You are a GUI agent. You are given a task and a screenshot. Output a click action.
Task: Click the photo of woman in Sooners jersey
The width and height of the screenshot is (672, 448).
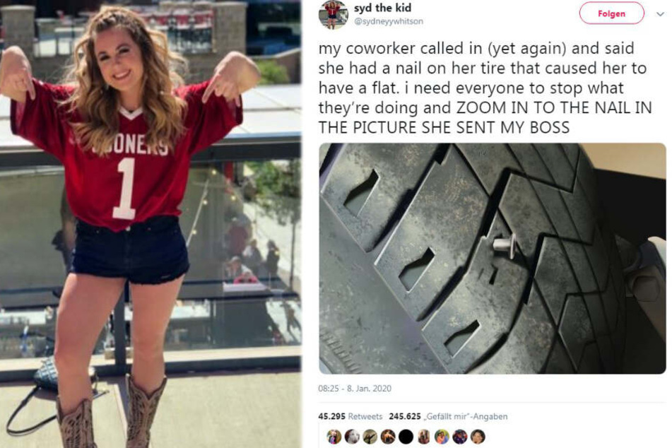click(x=151, y=224)
